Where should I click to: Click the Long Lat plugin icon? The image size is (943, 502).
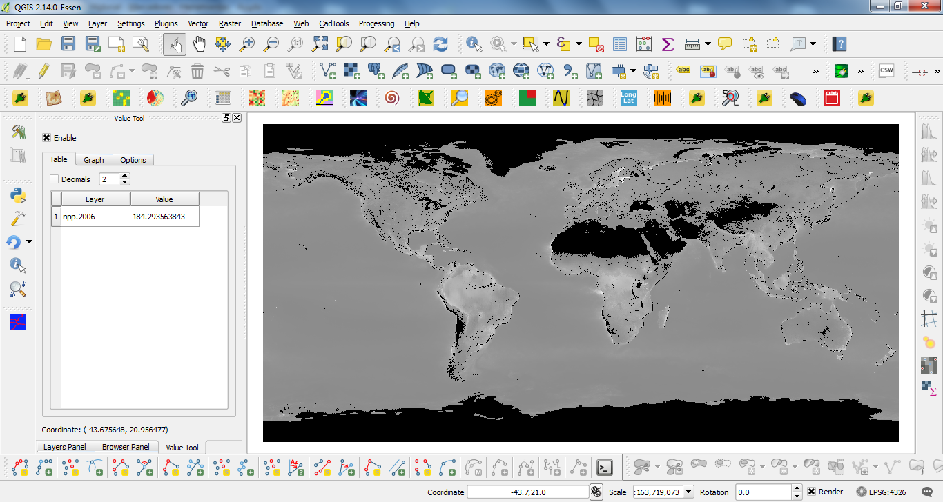628,98
